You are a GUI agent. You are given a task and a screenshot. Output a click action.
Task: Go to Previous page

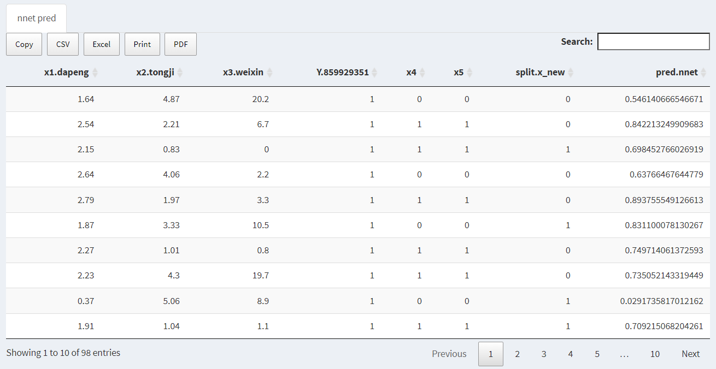[x=449, y=354]
